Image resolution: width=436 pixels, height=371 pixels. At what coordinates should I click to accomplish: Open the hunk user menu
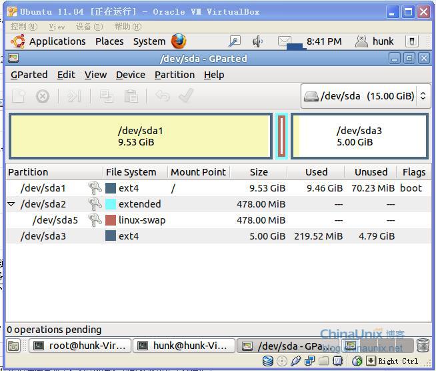(375, 41)
